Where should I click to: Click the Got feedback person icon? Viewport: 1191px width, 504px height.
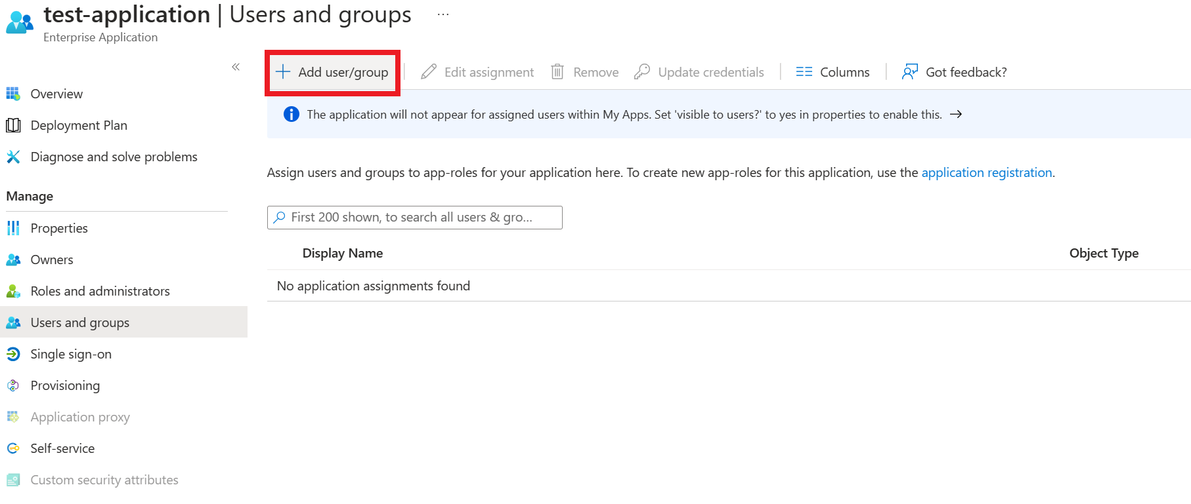pos(910,71)
